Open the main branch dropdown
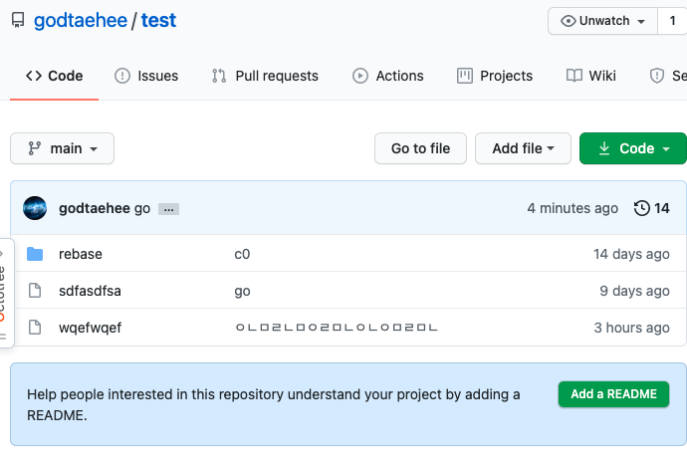687x463 pixels. (x=63, y=148)
